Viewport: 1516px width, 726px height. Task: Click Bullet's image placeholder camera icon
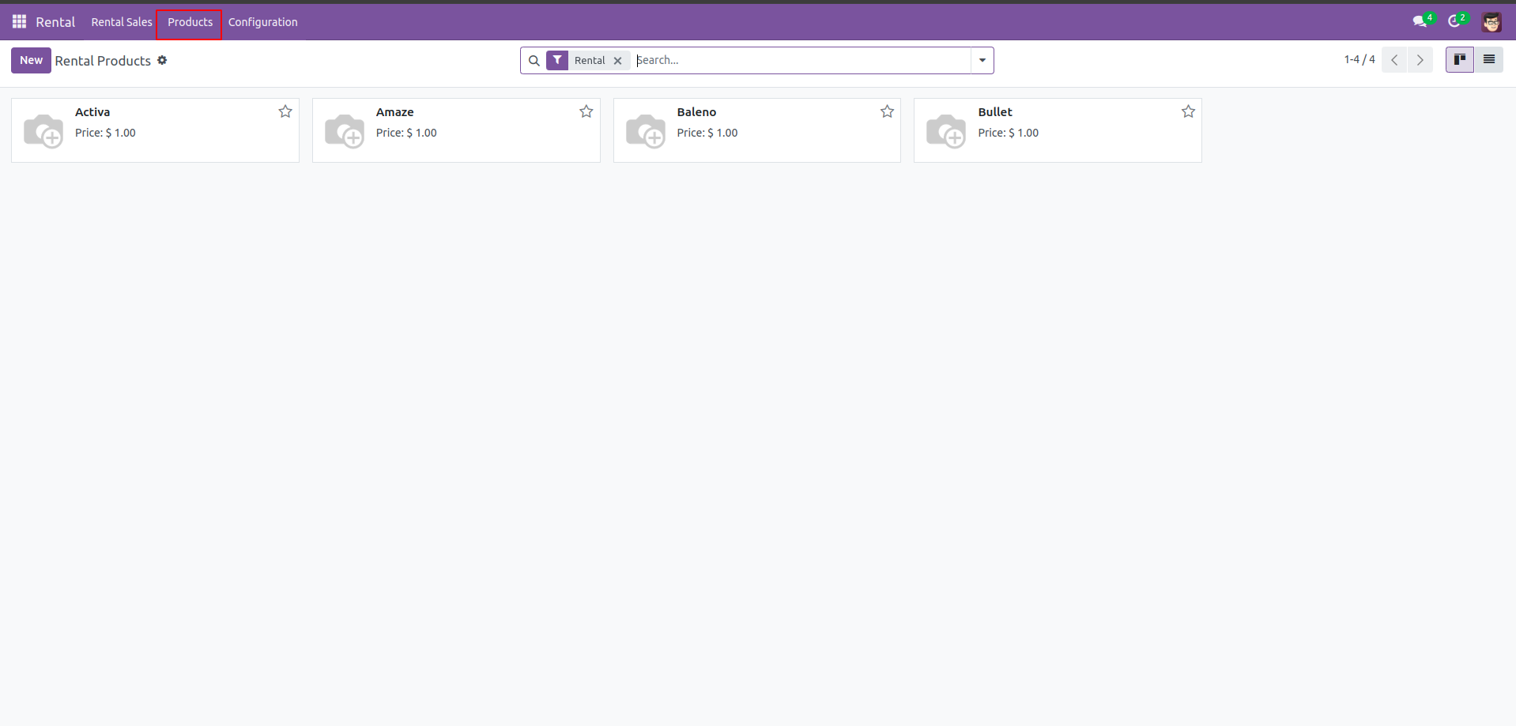coord(946,130)
